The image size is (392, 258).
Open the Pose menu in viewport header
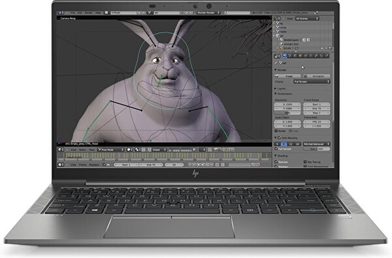point(91,150)
